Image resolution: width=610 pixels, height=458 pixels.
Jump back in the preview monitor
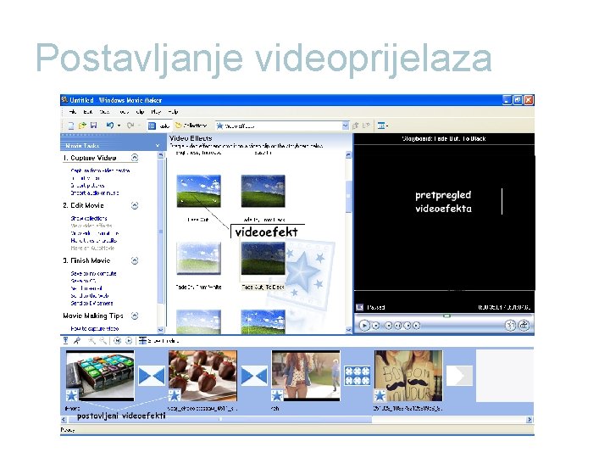coord(388,326)
